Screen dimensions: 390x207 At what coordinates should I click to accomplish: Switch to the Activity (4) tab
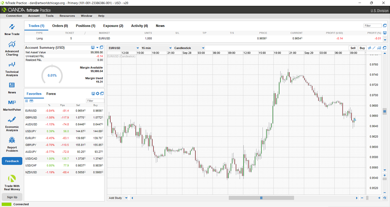(140, 26)
